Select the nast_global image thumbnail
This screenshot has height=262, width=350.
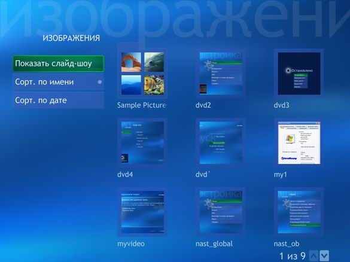(221, 212)
